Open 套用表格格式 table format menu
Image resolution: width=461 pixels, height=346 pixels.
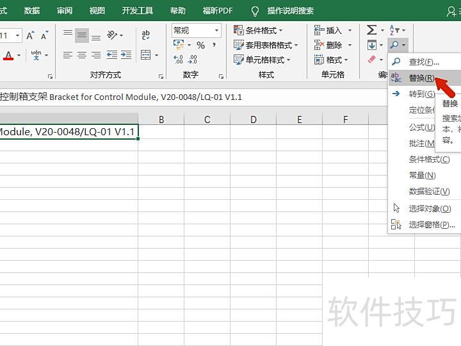[266, 45]
